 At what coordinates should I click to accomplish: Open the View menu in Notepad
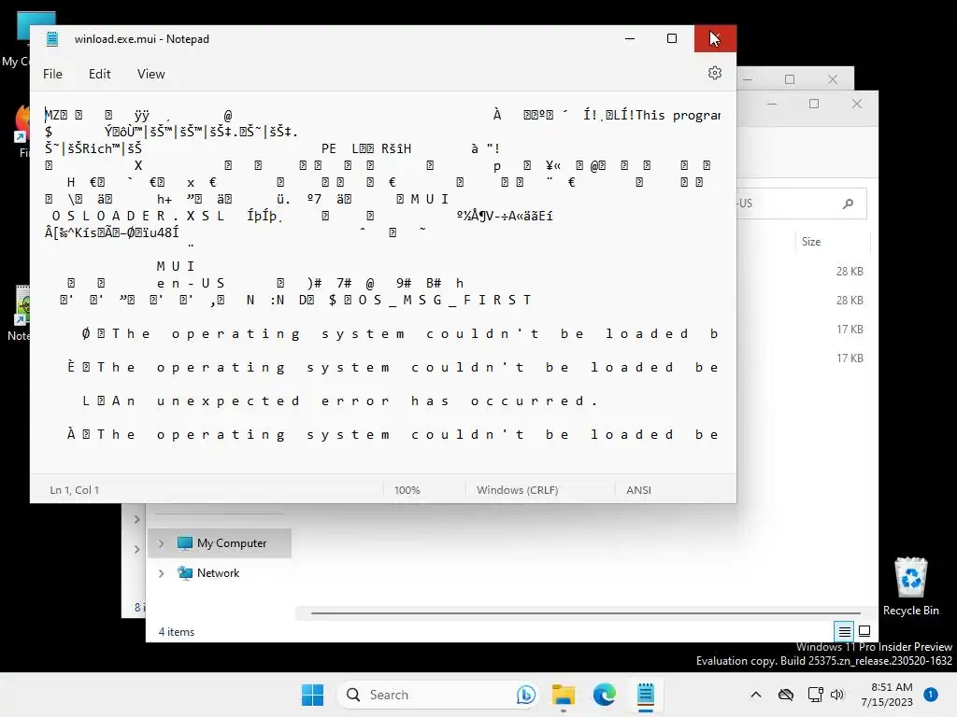tap(150, 74)
